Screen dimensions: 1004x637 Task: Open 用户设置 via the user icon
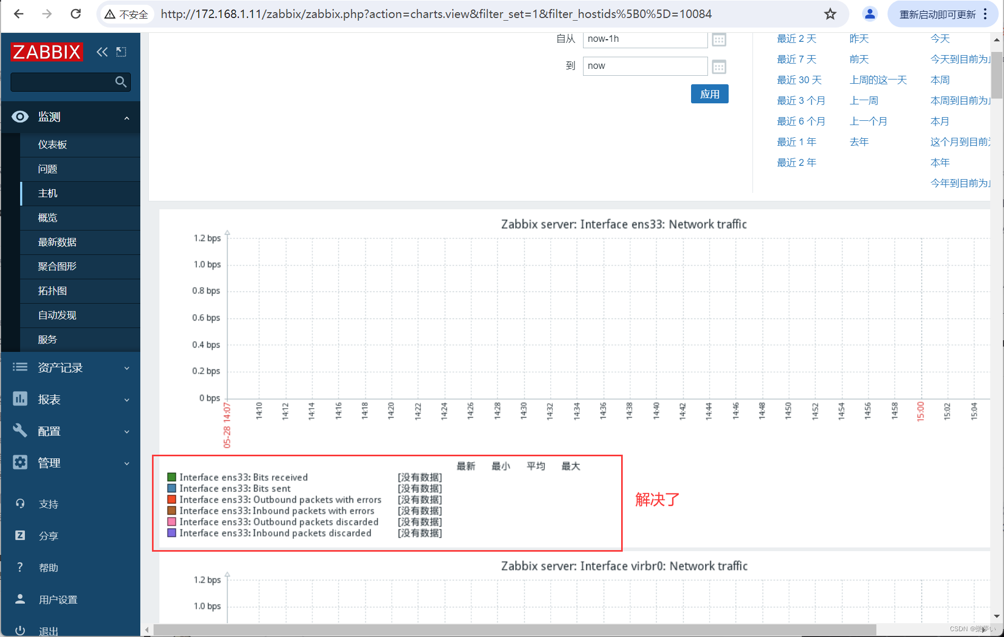(x=20, y=599)
